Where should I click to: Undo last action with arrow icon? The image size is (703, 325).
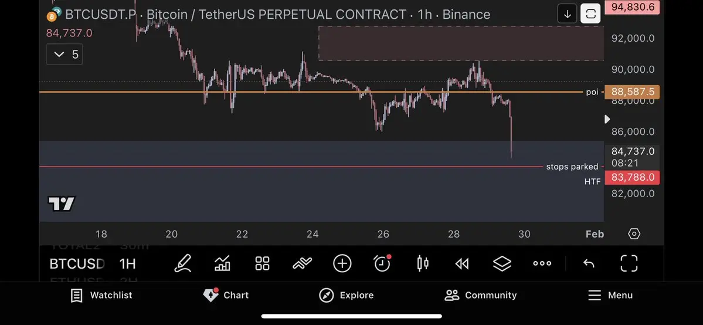(589, 263)
